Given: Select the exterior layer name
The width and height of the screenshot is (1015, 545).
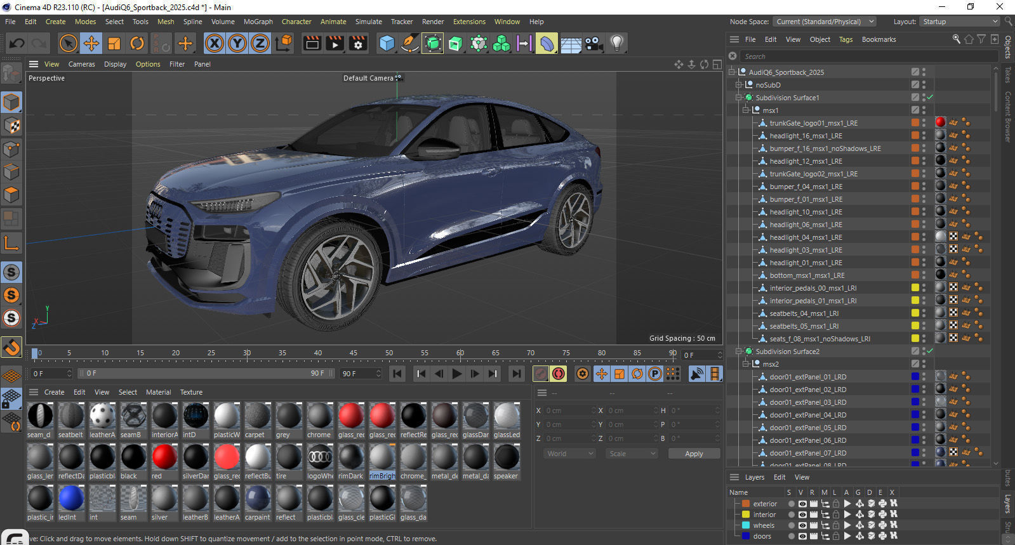Looking at the screenshot, I should click(x=765, y=504).
